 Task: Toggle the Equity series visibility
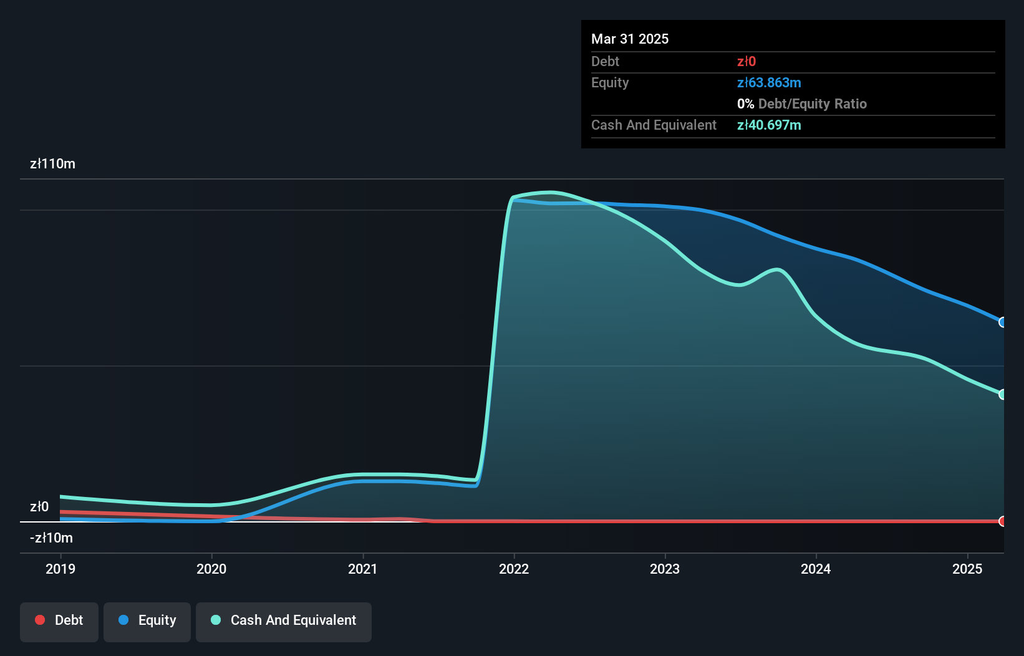coord(147,620)
